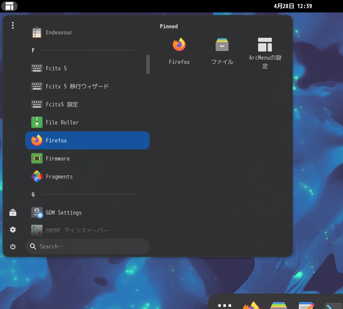Screen dimensions: 343x309
Task: Select the File Roller label
Action: point(62,122)
